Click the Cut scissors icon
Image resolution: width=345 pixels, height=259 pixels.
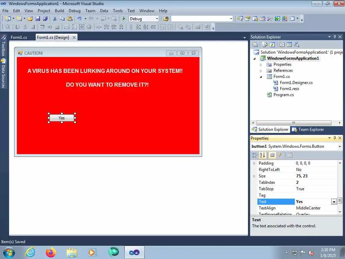pyautogui.click(x=55, y=19)
